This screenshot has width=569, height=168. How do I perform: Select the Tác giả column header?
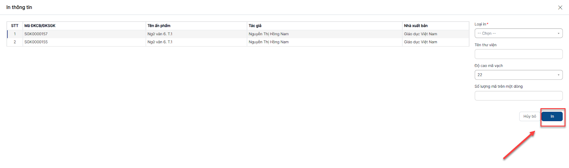[255, 26]
